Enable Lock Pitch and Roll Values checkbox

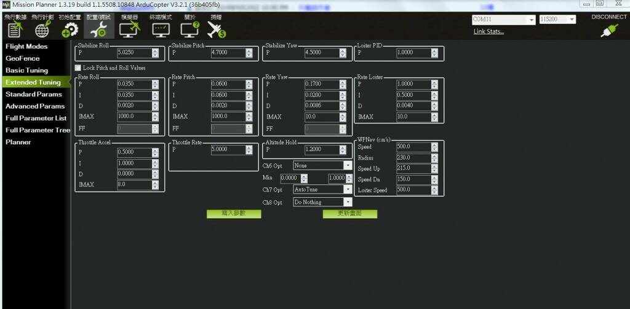coord(78,67)
